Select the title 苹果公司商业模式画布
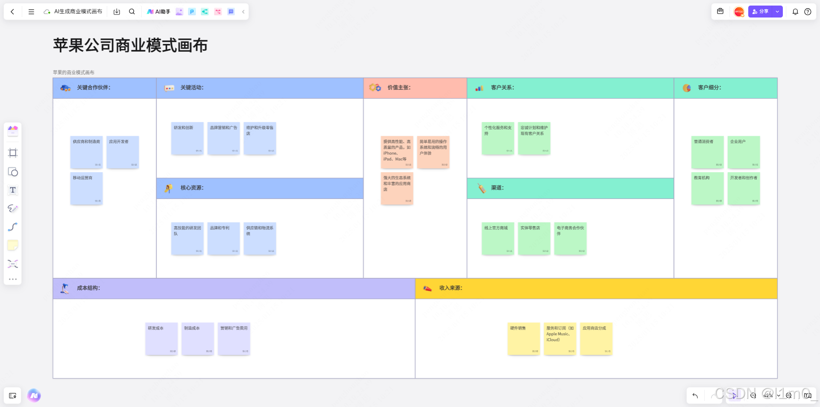 coord(130,45)
